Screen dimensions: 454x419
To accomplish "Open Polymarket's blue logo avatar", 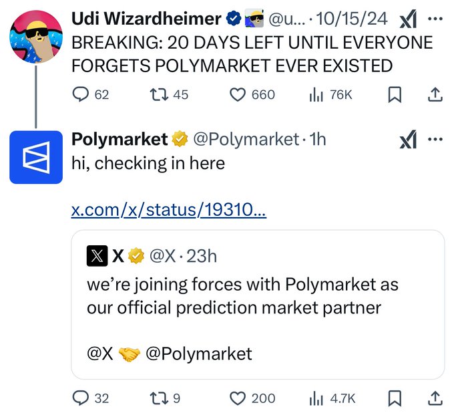I will [36, 157].
